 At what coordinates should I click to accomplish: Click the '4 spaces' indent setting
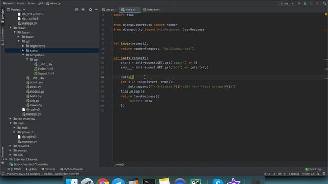tap(294, 174)
